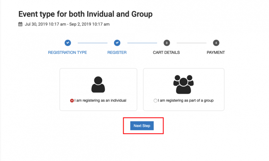The width and height of the screenshot is (269, 161).
Task: Click the step 4 circle icon
Action: pos(216,43)
